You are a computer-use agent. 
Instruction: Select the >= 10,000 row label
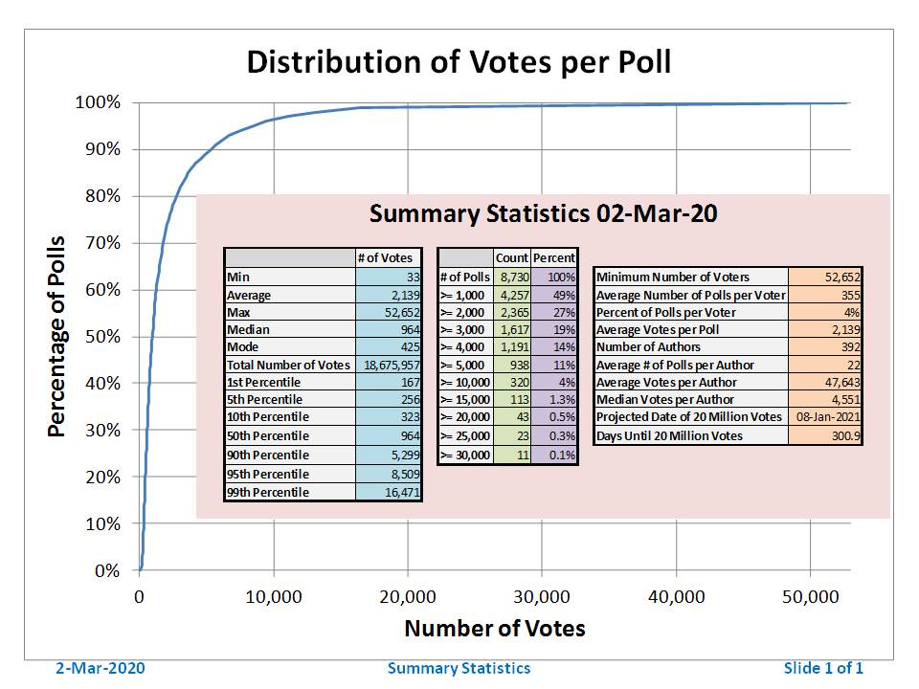[x=465, y=382]
